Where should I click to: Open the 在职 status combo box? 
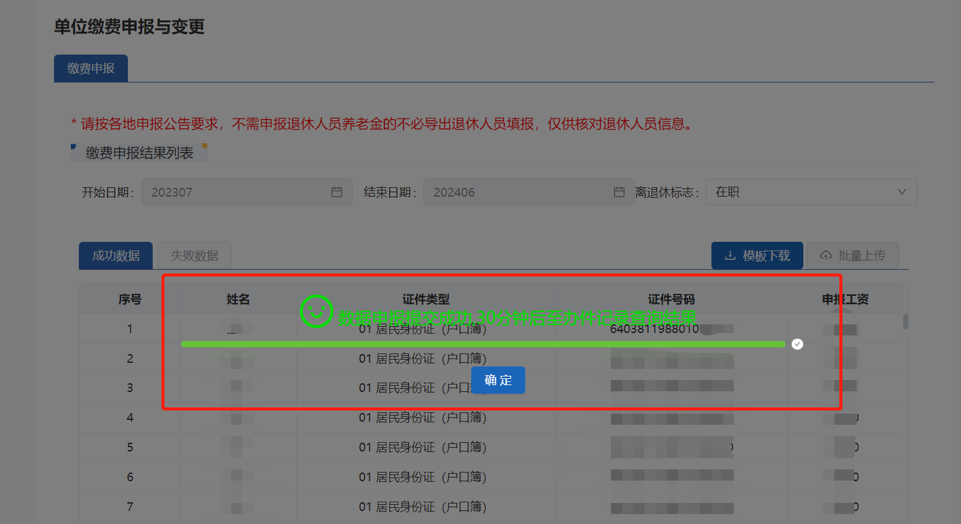click(811, 192)
